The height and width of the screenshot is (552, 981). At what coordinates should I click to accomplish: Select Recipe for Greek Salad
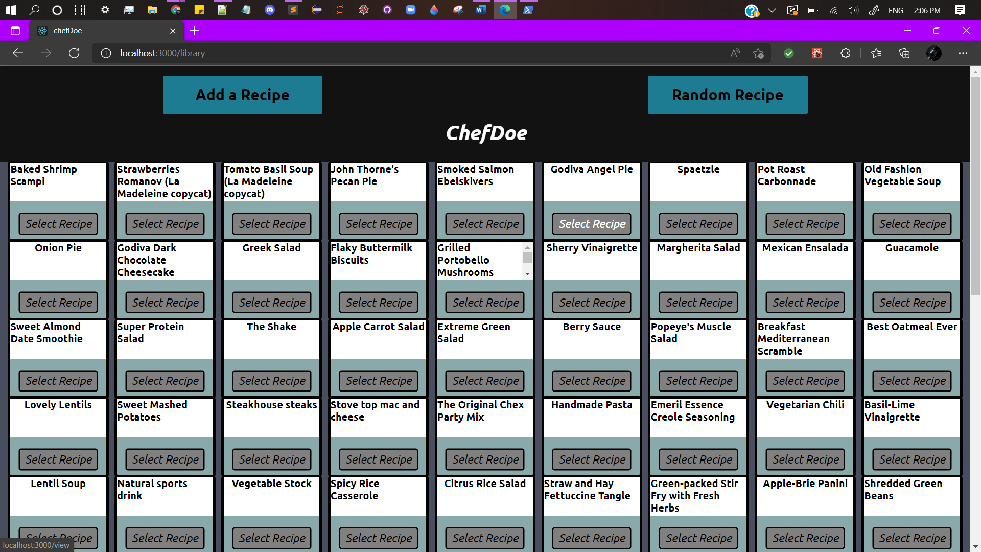[x=272, y=303]
